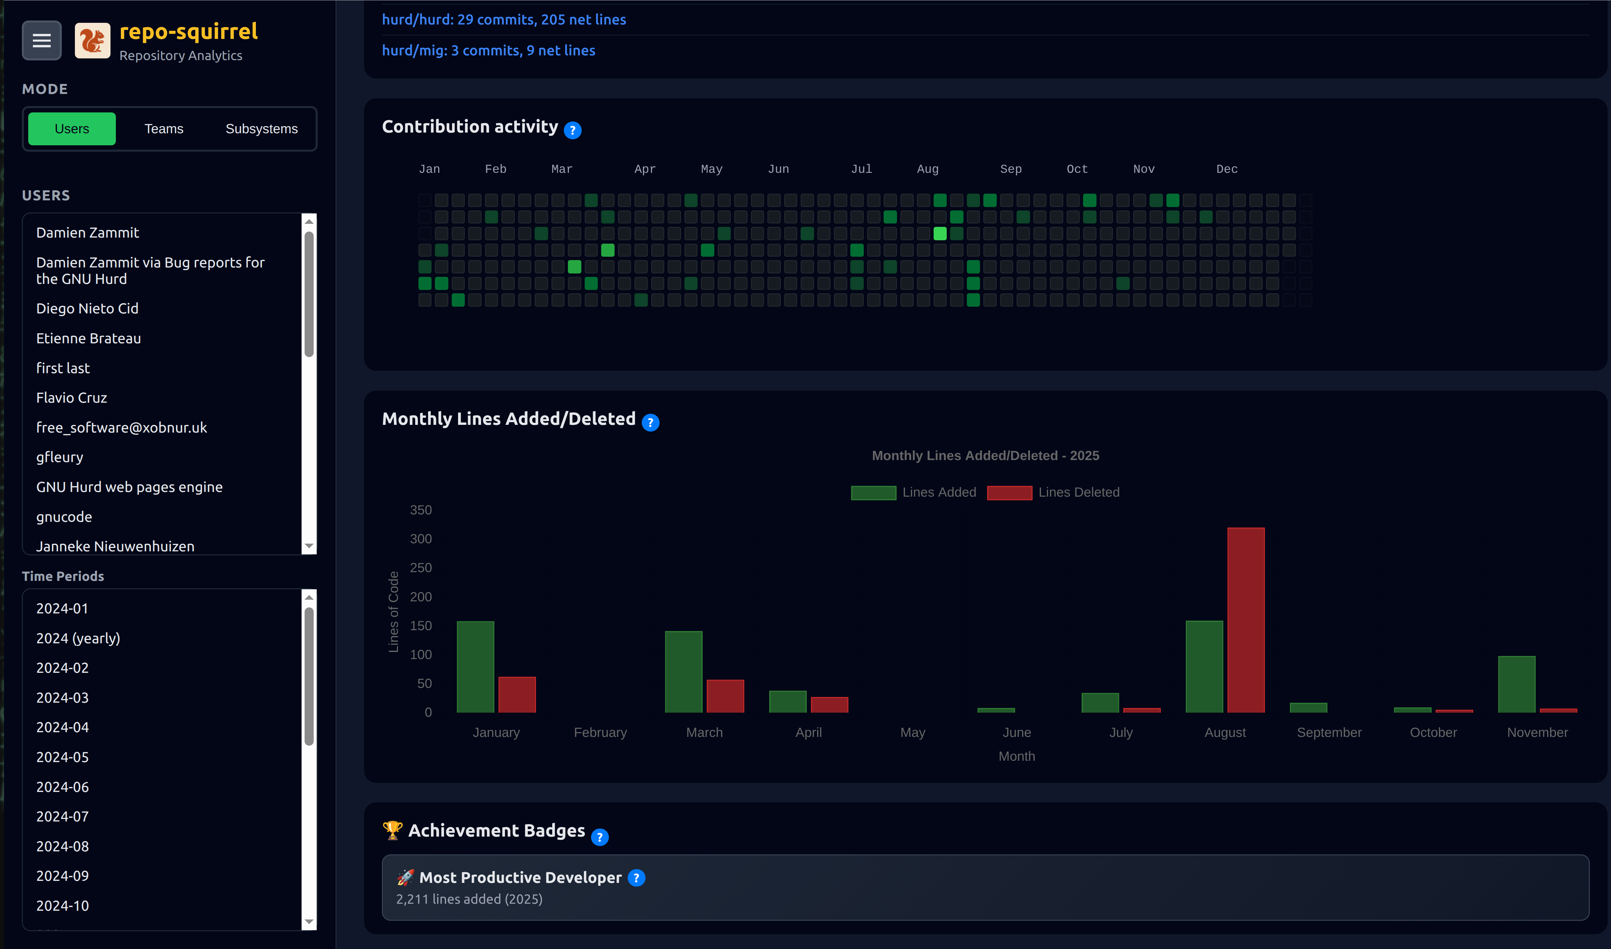The width and height of the screenshot is (1611, 949).
Task: Switch mode to Teams
Action: pyautogui.click(x=164, y=129)
